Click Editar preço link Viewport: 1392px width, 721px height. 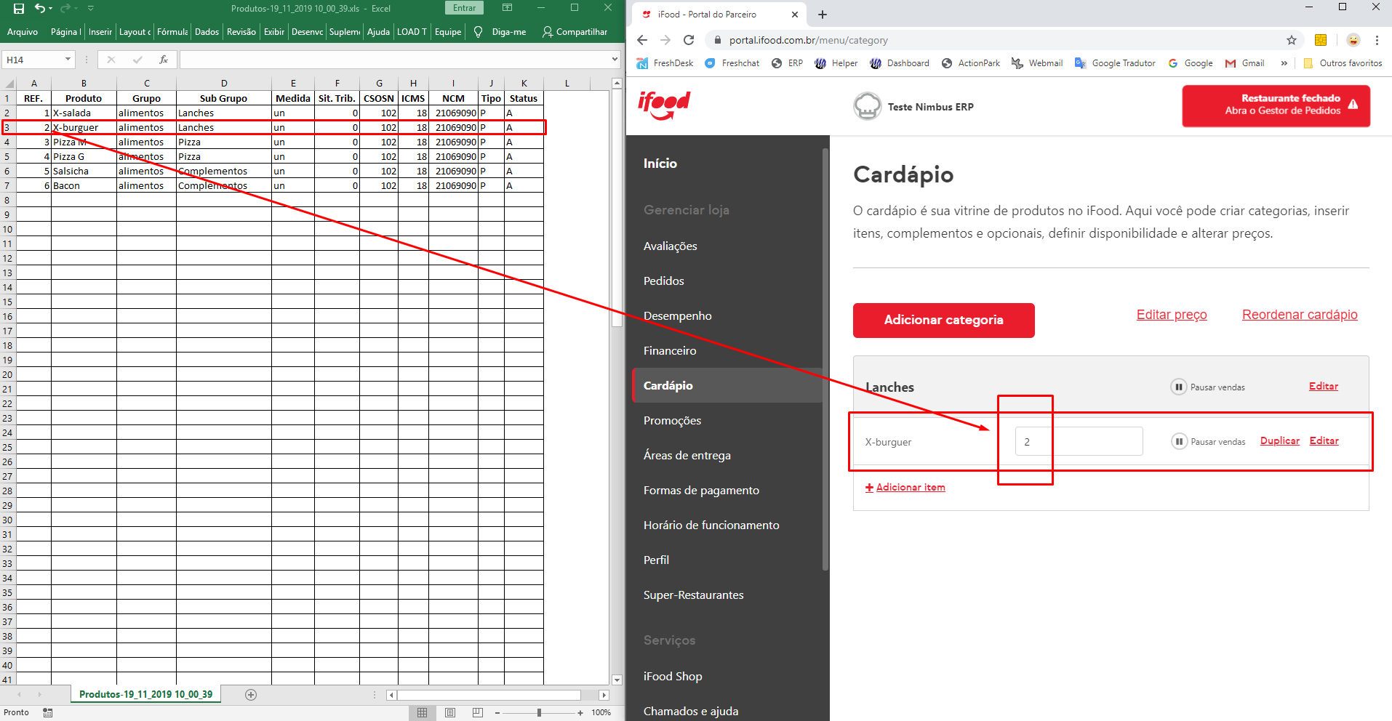pos(1172,315)
